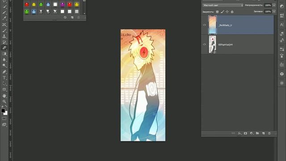
Task: Toggle lock all padlock
Action: pos(232,12)
